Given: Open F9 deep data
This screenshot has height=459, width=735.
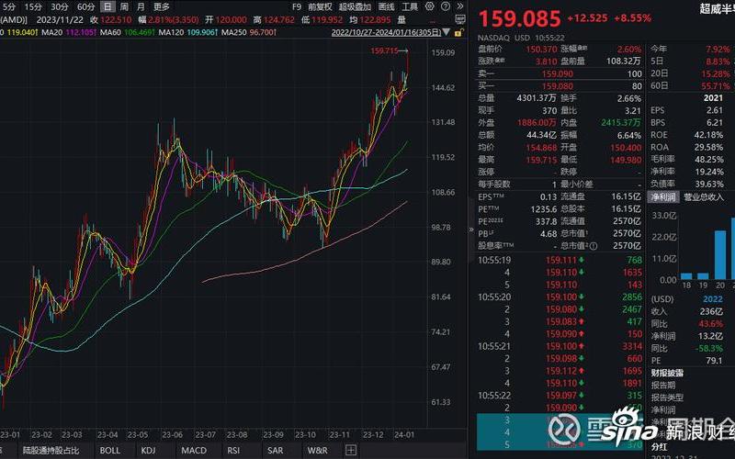Looking at the screenshot, I should (297, 6).
